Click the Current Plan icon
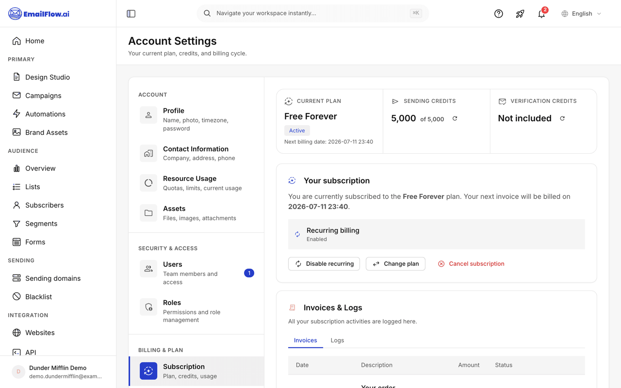The width and height of the screenshot is (621, 388). 289,101
